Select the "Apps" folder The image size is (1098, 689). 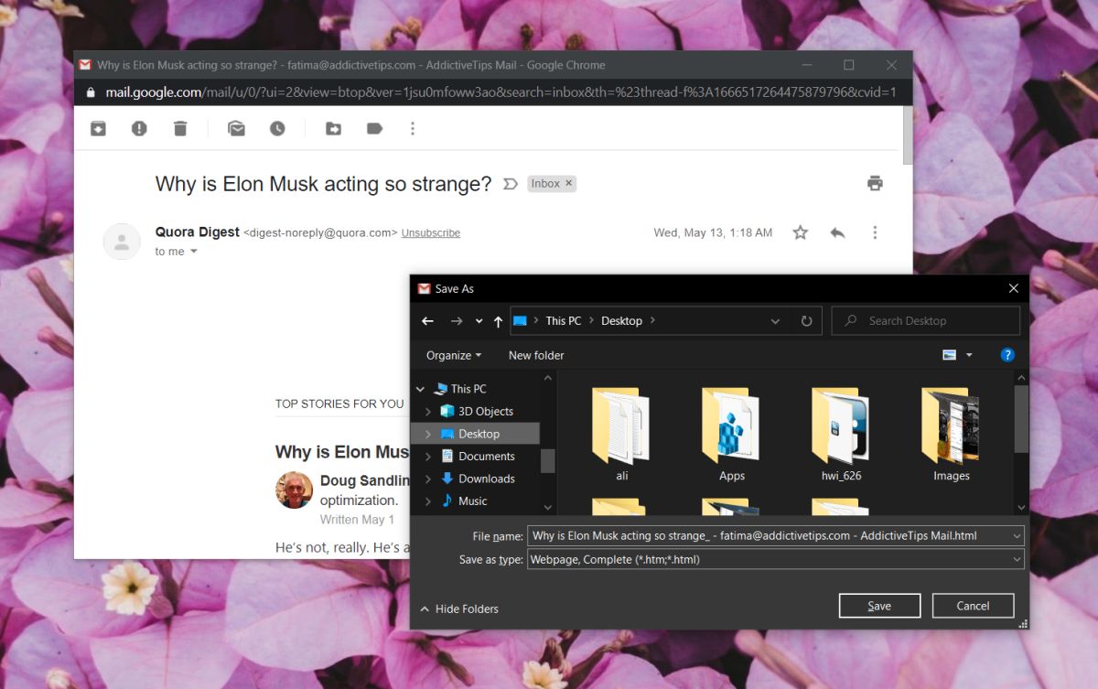point(732,435)
